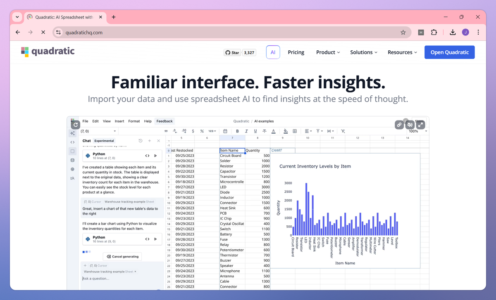Viewport: 496px width, 300px height.
Task: Toggle italic formatting in spreadsheet toolbar
Action: 246,131
